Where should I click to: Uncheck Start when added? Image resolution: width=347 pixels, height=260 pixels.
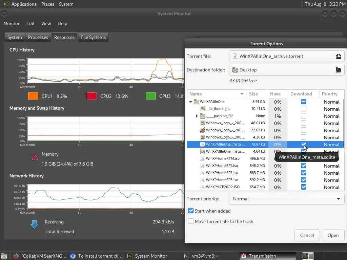tap(191, 211)
